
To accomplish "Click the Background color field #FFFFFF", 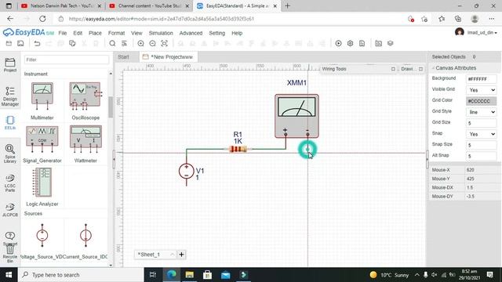I will coord(481,78).
